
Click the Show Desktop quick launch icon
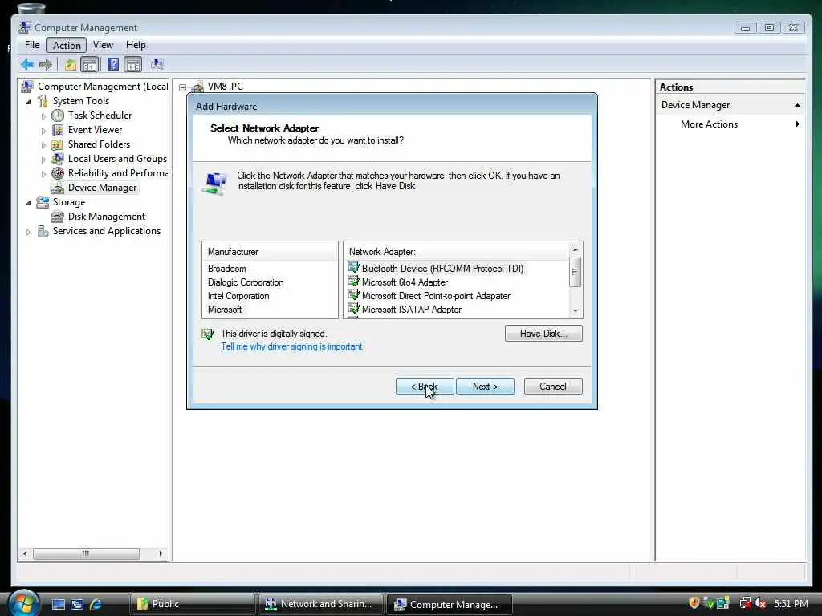tap(58, 604)
